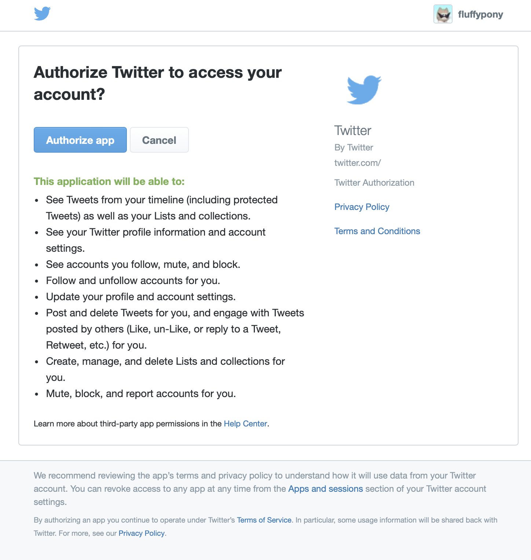Viewport: 531px width, 560px height.
Task: Click the first permission about timeline Tweets
Action: pos(161,208)
